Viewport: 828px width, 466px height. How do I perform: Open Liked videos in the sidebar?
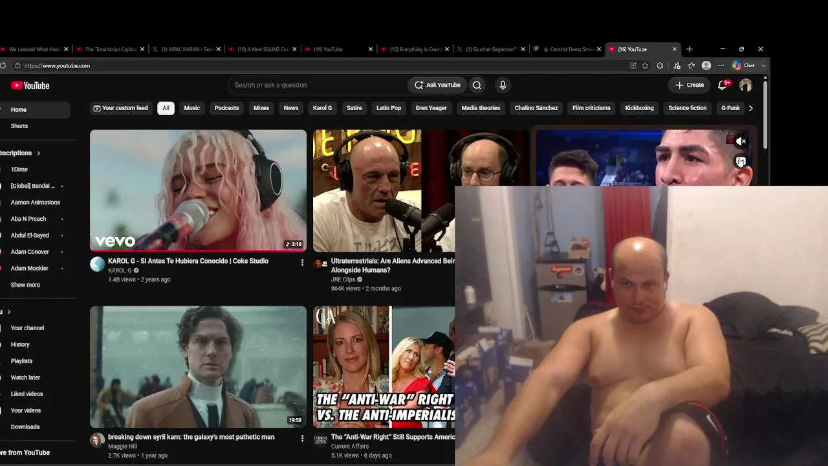coord(35,394)
